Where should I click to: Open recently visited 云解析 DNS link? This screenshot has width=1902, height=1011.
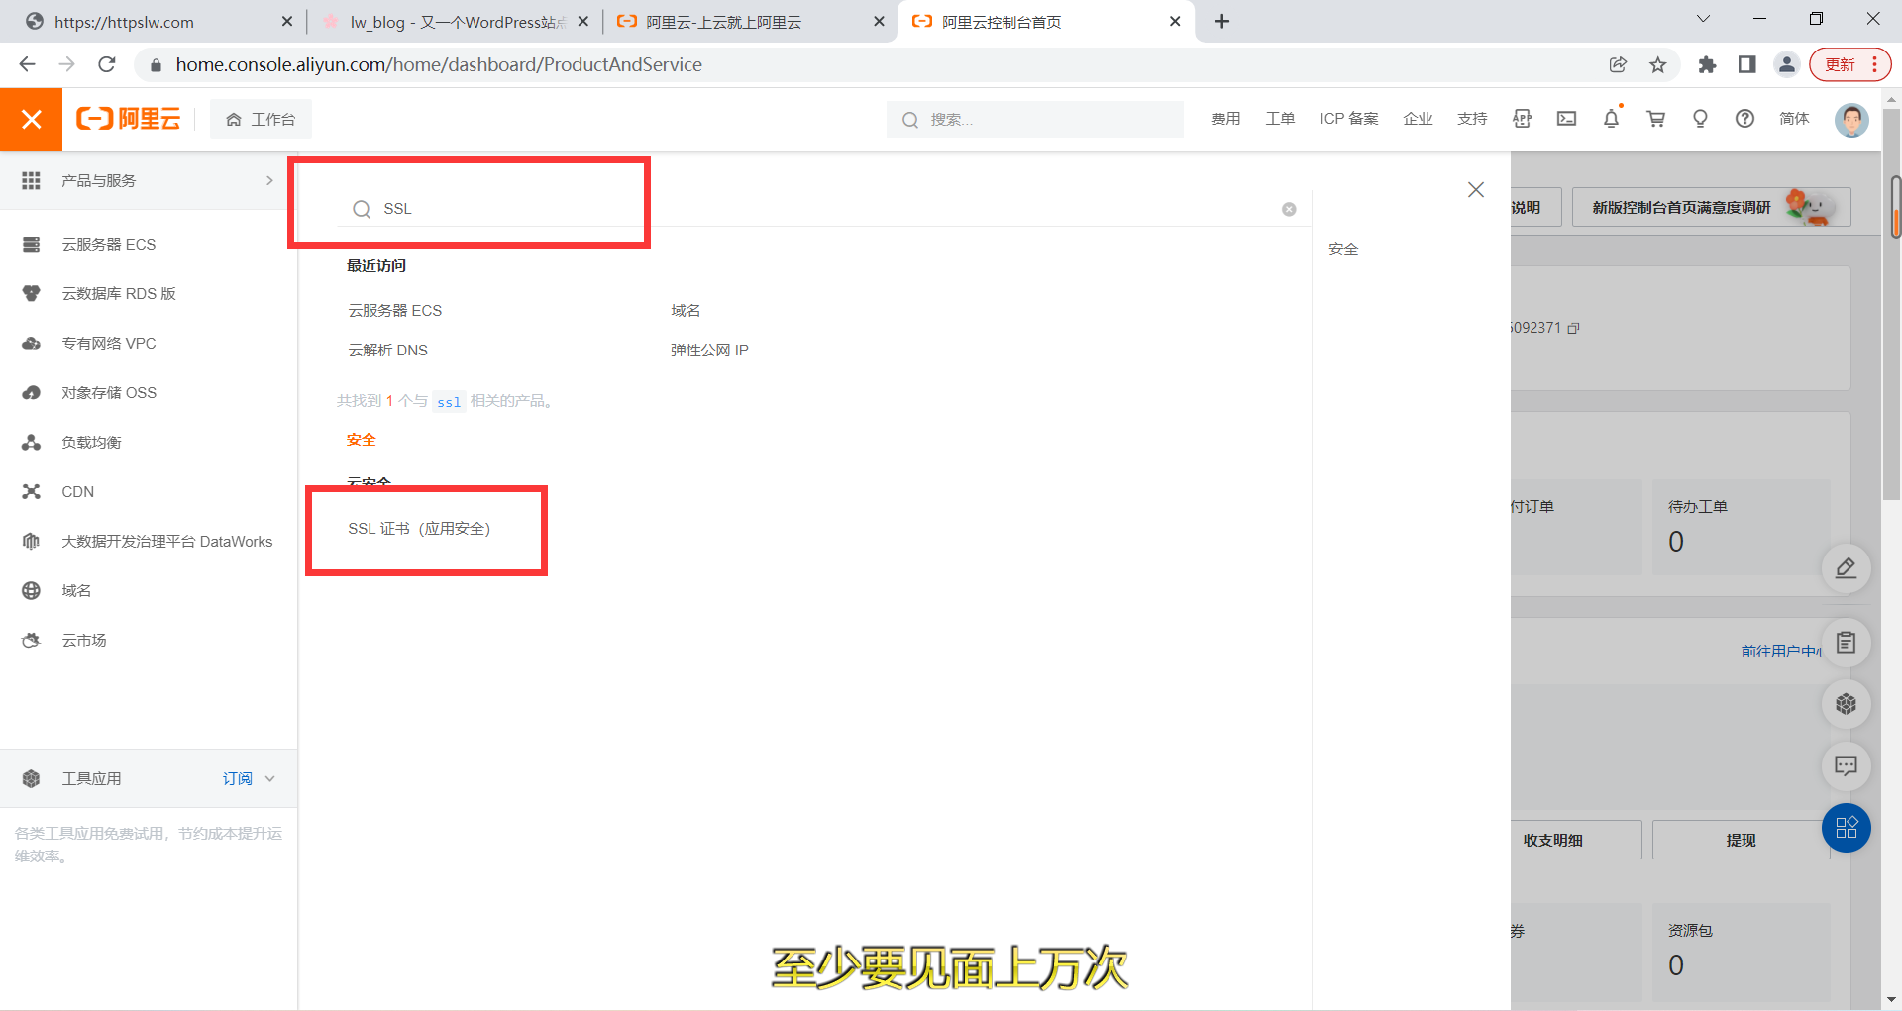point(387,350)
